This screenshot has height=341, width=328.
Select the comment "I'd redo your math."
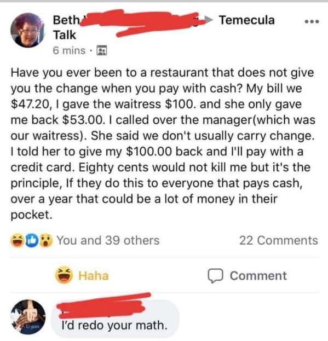114,325
